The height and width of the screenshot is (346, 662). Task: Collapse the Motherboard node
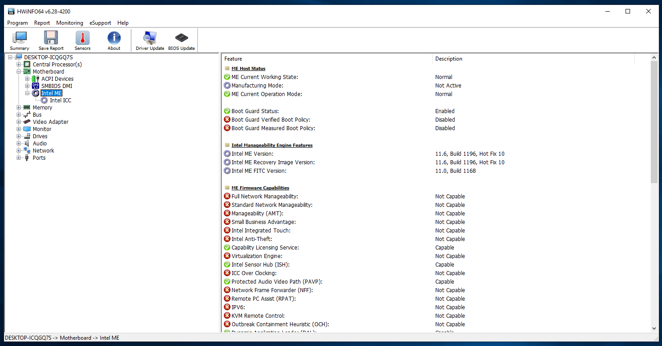19,72
